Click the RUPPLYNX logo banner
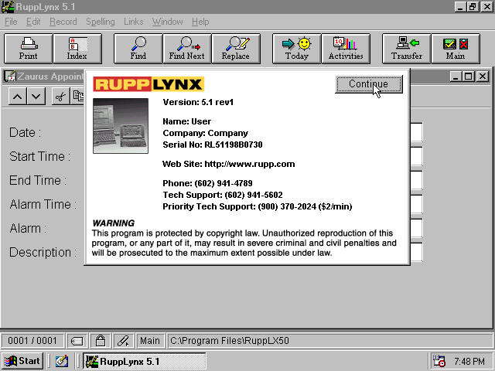Viewport: 495px width, 371px height. 148,84
